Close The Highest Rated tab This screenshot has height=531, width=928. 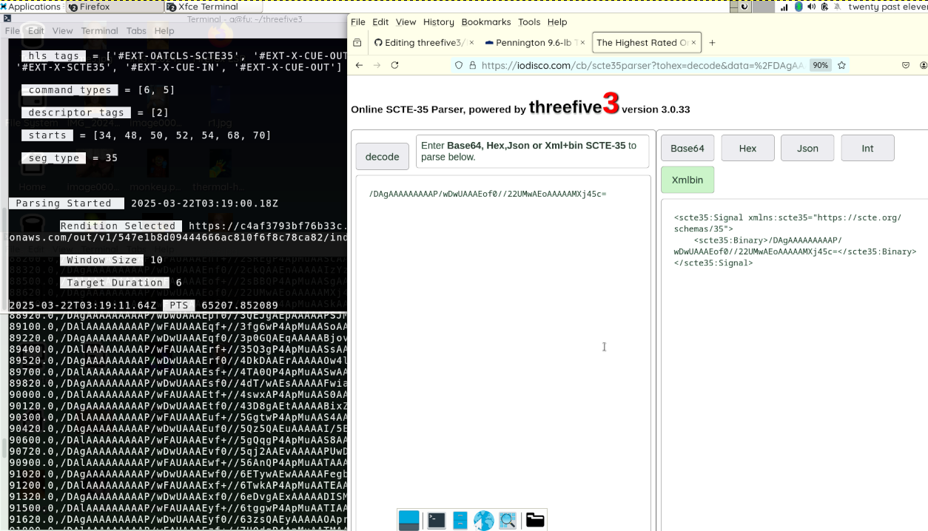pos(693,43)
